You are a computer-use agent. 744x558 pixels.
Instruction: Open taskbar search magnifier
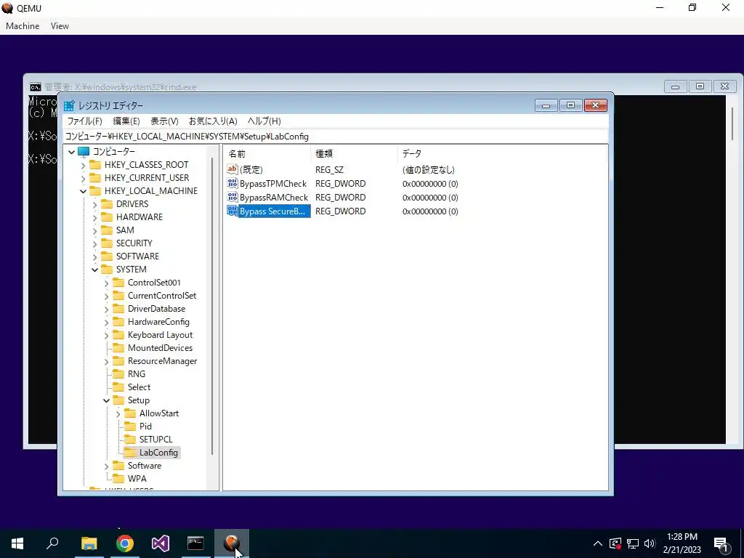click(52, 543)
